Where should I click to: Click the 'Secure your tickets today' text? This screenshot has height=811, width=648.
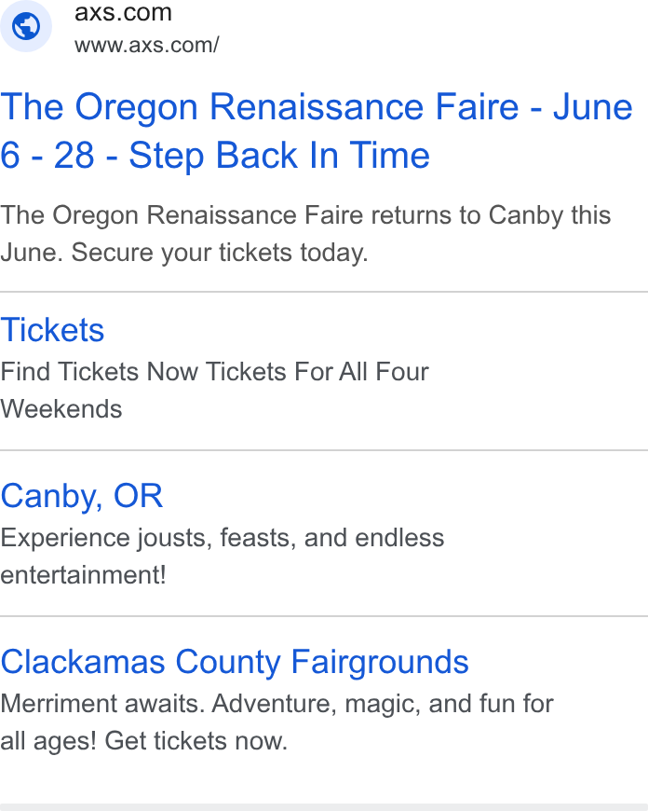tap(220, 253)
